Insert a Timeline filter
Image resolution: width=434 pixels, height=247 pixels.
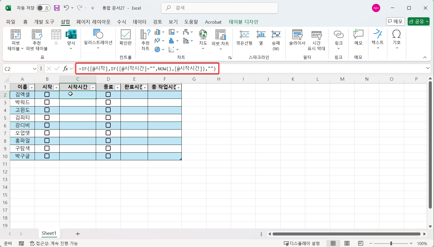pos(316,40)
